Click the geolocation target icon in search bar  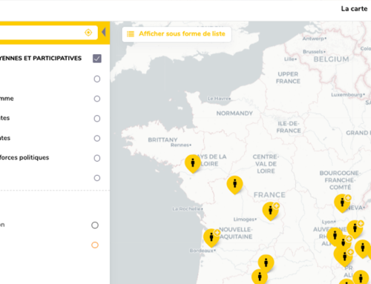point(88,33)
